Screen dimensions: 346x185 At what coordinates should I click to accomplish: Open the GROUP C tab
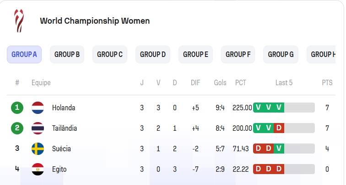tap(110, 55)
